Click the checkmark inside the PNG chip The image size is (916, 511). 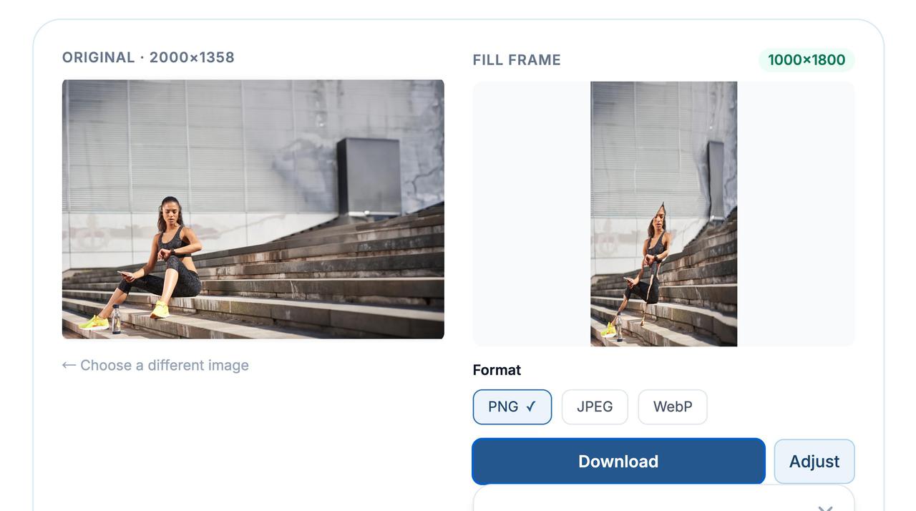pos(531,407)
